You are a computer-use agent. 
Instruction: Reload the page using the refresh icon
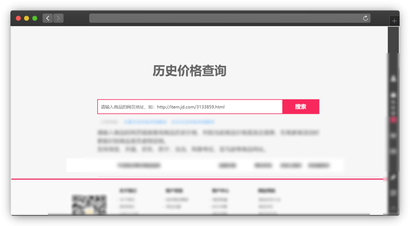tap(366, 18)
